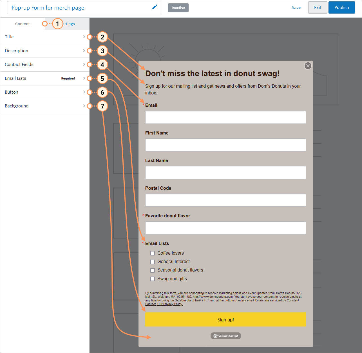Click the 'Coffee lovers' label text
The image size is (362, 353).
pyautogui.click(x=171, y=253)
